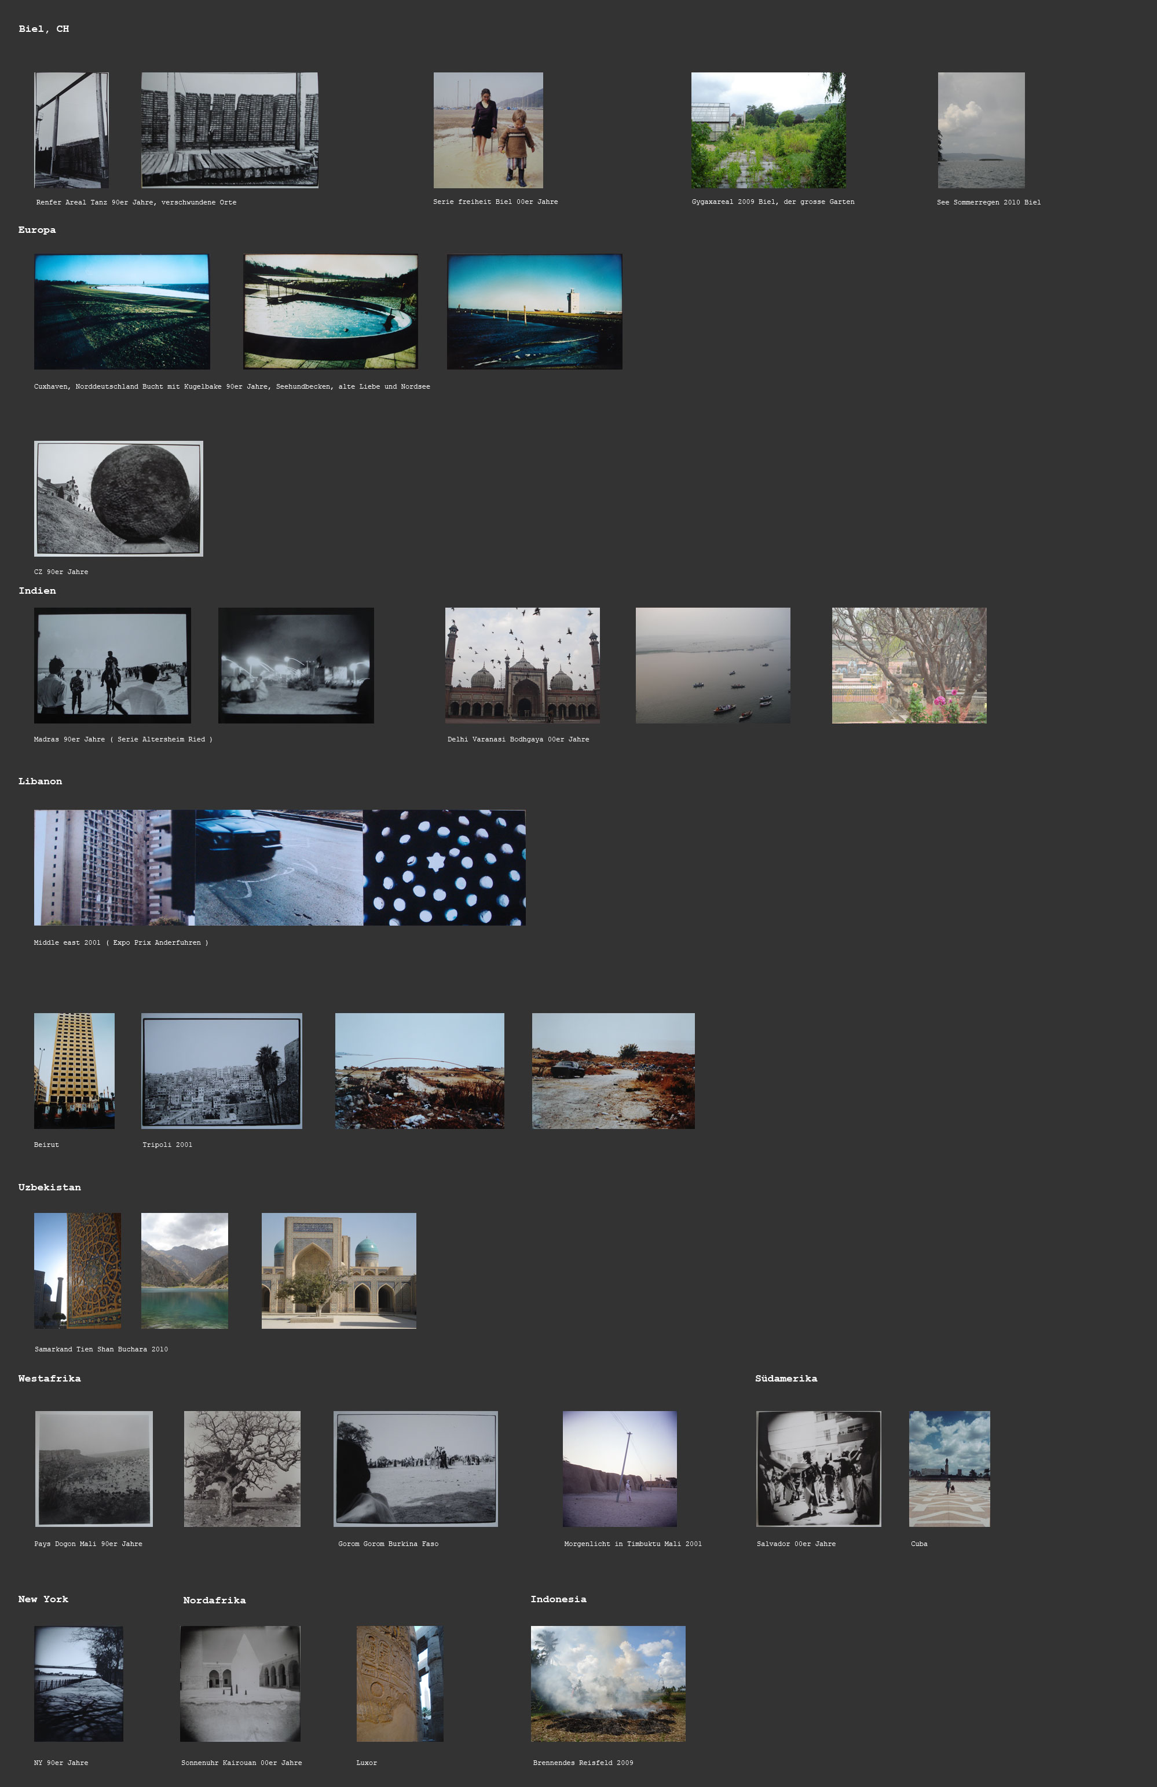Open the white star pattern photo
The image size is (1157, 1787).
pos(445,867)
